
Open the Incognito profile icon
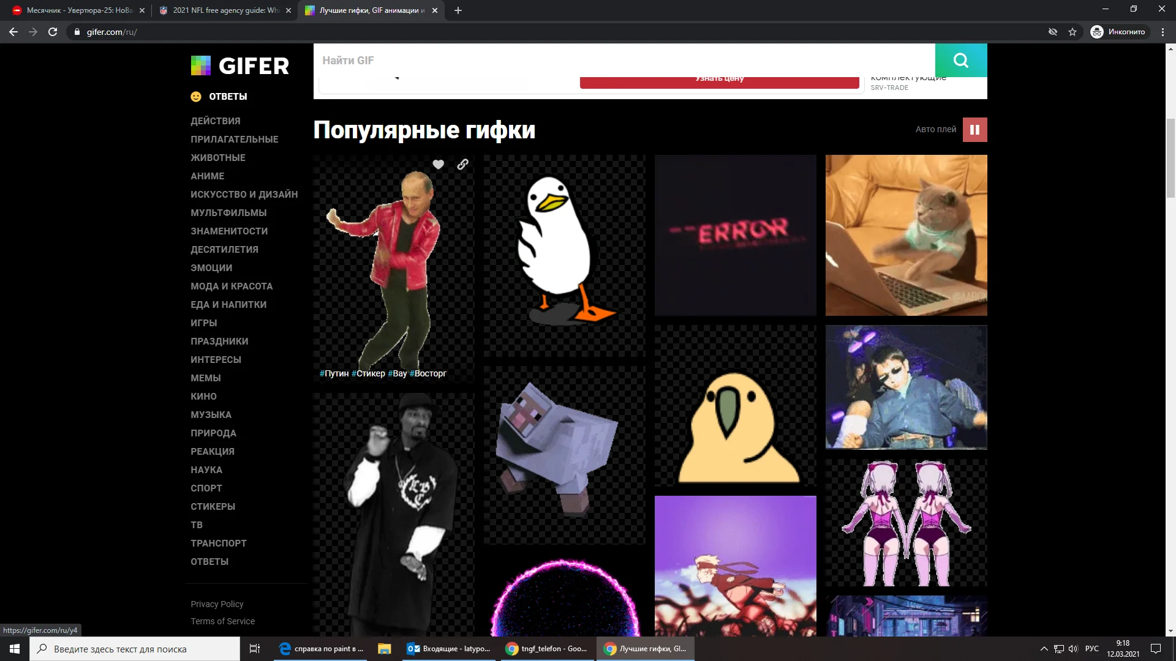(1096, 32)
